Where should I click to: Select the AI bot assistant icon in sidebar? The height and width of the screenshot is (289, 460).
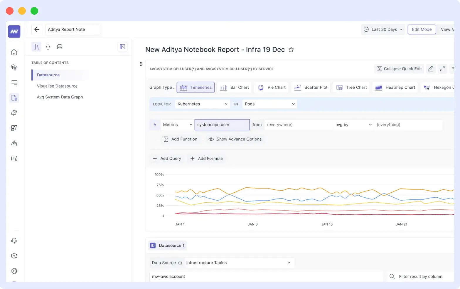(x=14, y=143)
